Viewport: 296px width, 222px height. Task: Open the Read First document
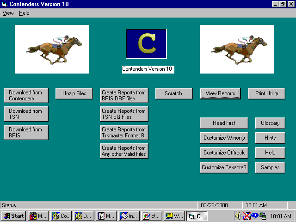click(224, 123)
